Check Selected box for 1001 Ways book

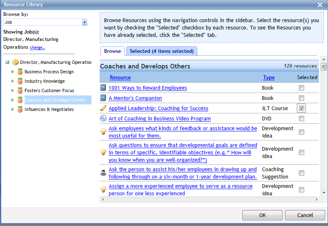point(301,88)
